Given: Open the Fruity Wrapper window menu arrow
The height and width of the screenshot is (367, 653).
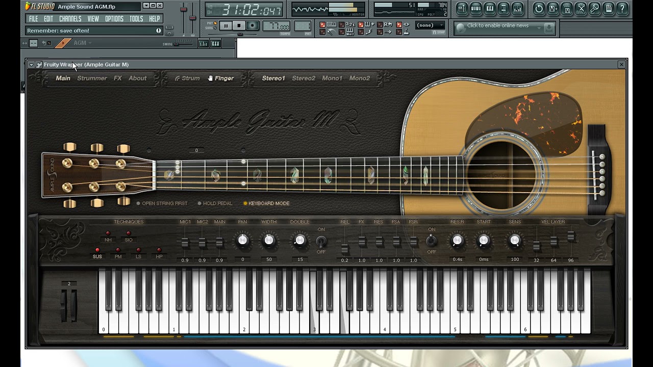Looking at the screenshot, I should 31,65.
